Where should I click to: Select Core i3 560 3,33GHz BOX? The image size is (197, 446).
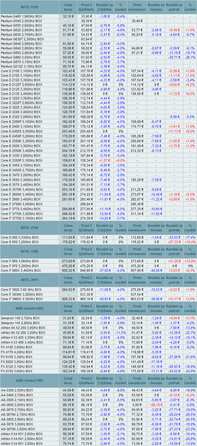pyautogui.click(x=20, y=237)
